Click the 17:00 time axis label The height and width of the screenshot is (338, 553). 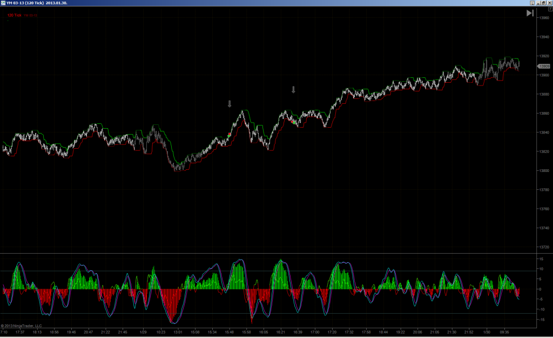coord(315,332)
